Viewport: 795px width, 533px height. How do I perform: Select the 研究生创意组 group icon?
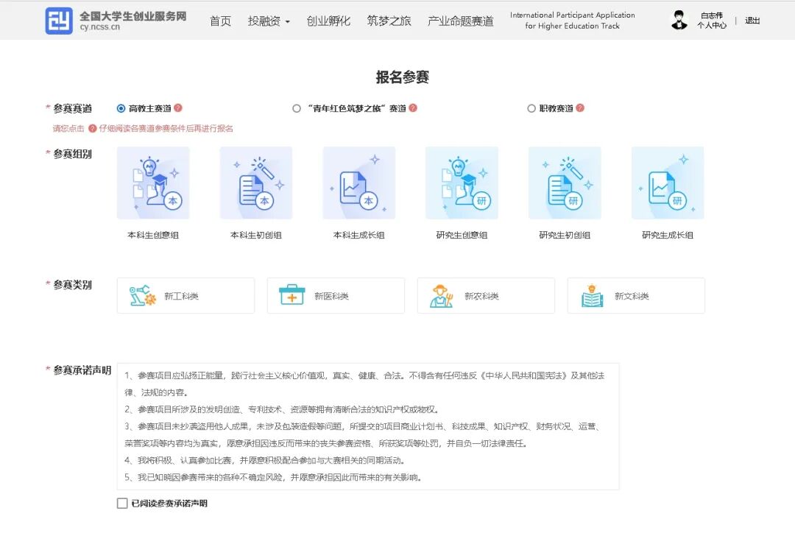click(x=462, y=183)
